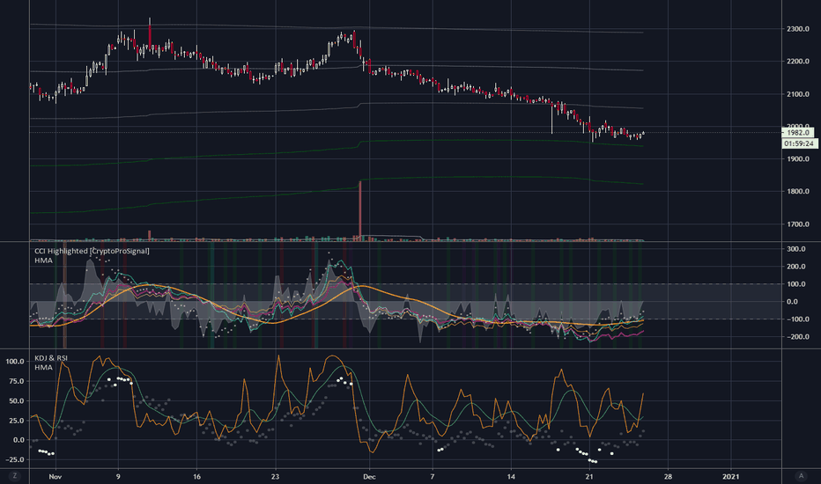Screen dimensions: 821x484
Task: Click the current price label 1982.0
Action: 798,132
